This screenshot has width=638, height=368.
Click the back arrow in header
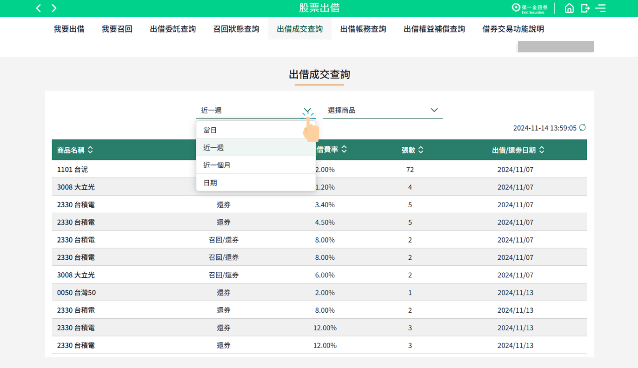[39, 8]
